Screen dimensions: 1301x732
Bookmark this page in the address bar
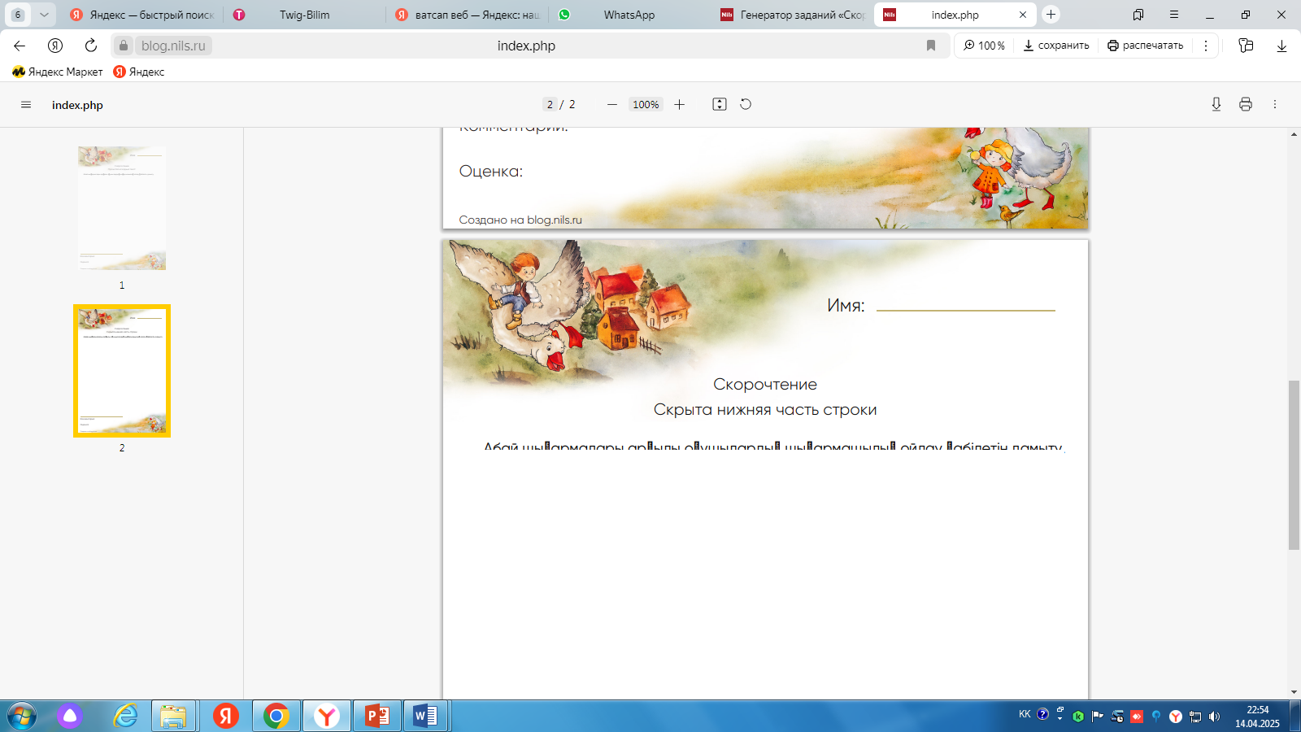tap(931, 46)
